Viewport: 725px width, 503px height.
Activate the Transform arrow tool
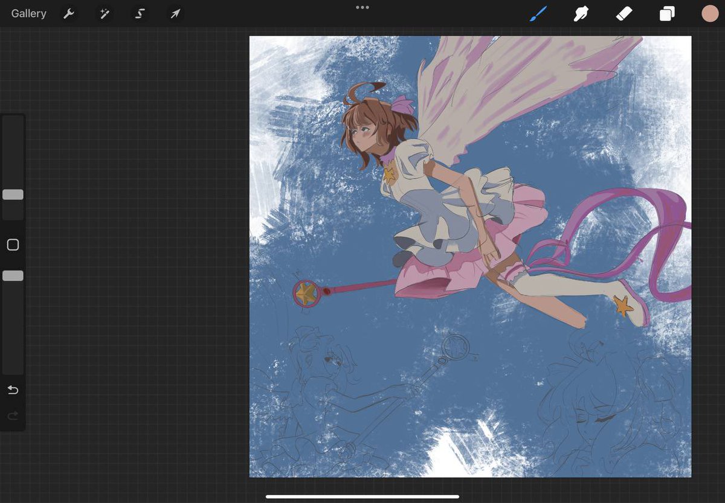tap(175, 13)
